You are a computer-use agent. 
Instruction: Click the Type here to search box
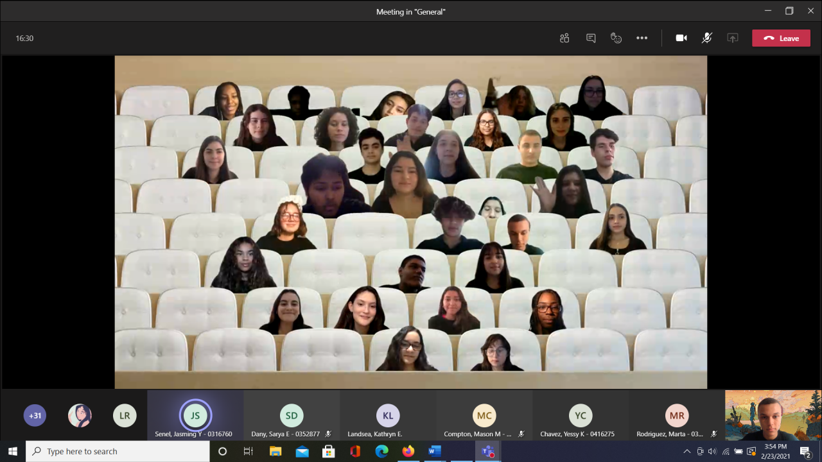[x=118, y=451]
